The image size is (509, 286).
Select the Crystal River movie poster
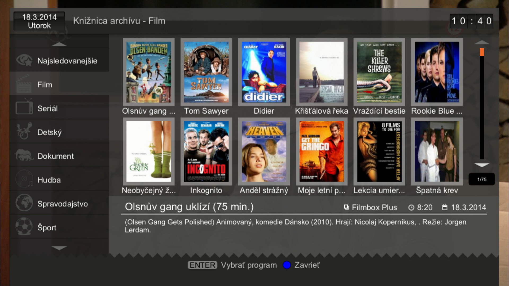[322, 72]
